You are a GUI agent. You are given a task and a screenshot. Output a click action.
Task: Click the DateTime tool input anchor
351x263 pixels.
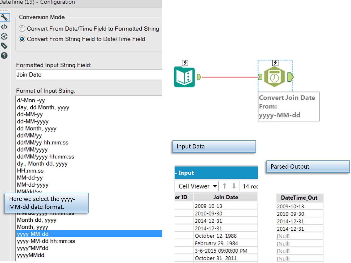(260, 77)
